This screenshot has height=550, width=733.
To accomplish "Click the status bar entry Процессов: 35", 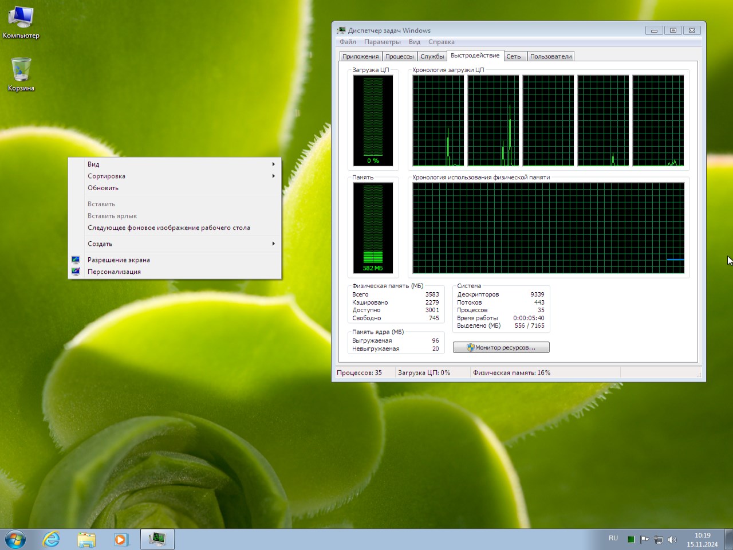I will point(359,372).
